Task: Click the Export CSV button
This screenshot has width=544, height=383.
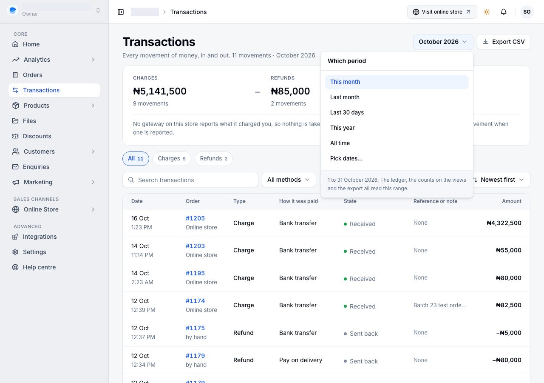Action: click(x=504, y=42)
